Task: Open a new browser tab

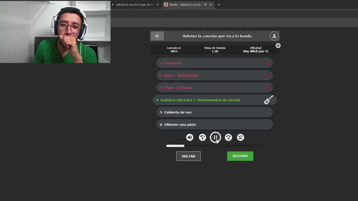Action: click(x=219, y=4)
